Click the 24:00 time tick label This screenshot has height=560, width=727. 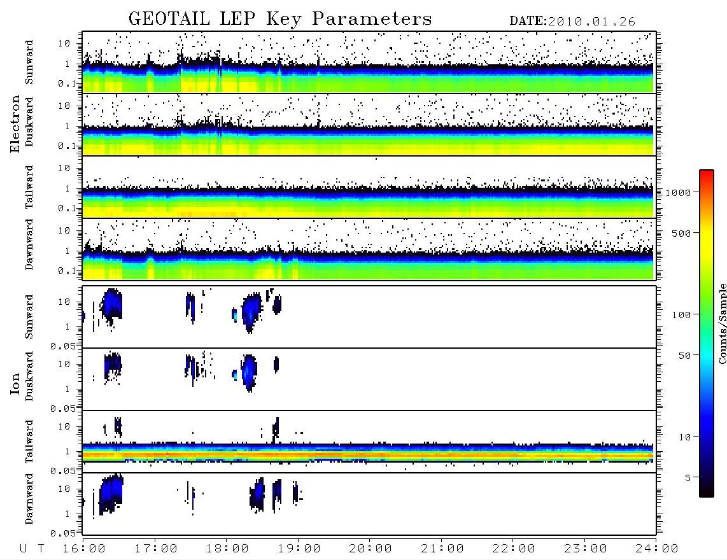[657, 549]
